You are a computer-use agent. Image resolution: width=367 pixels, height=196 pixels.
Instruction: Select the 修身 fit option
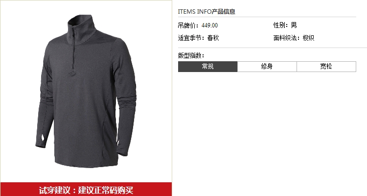click(267, 67)
